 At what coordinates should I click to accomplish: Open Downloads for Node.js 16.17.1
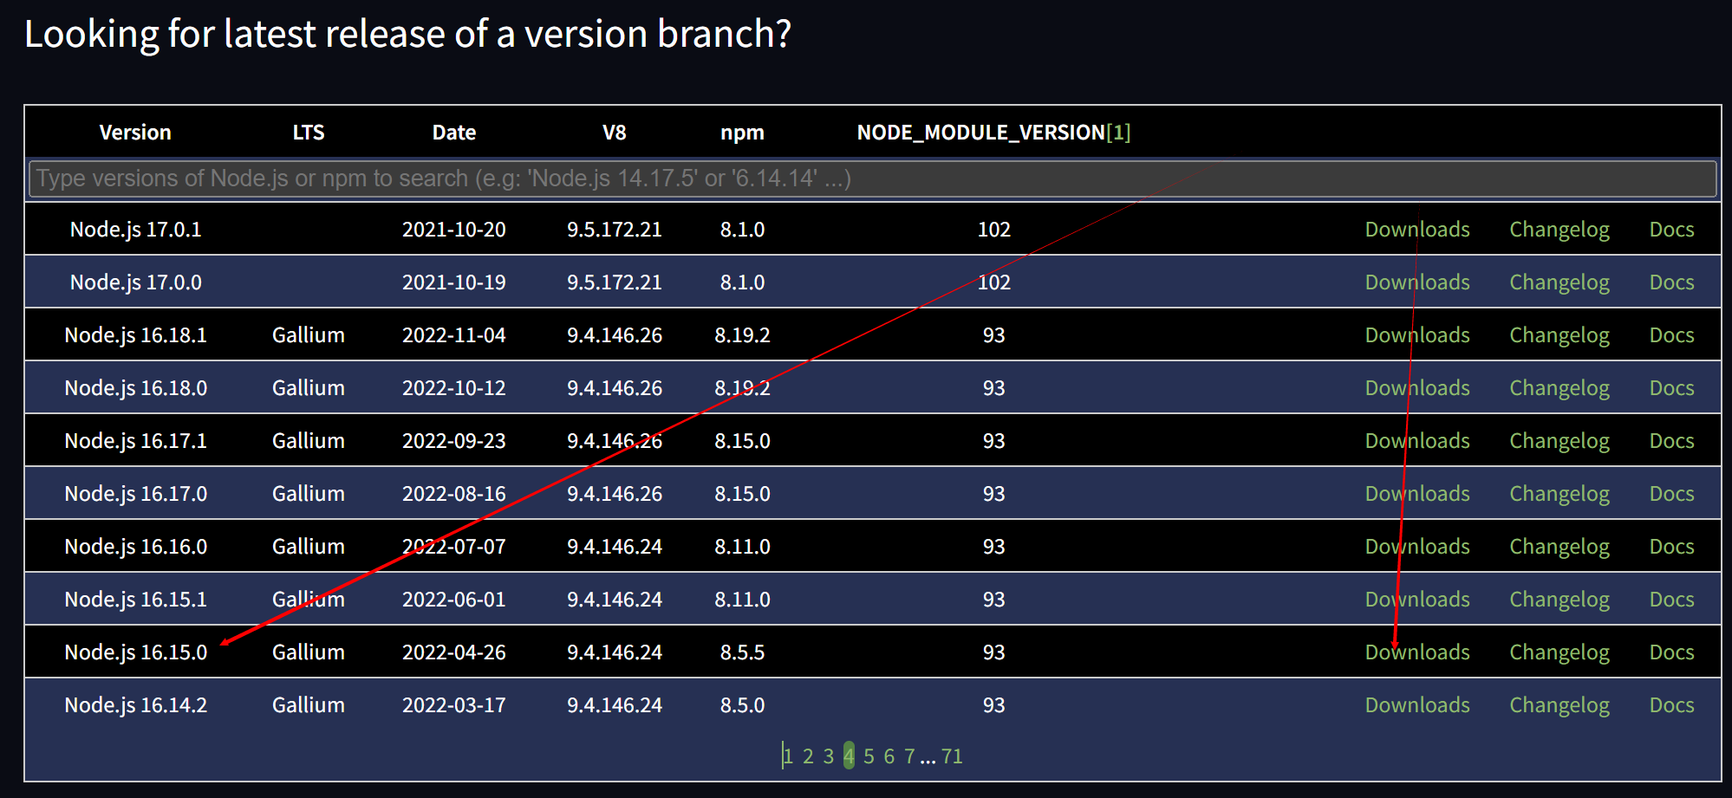1417,441
